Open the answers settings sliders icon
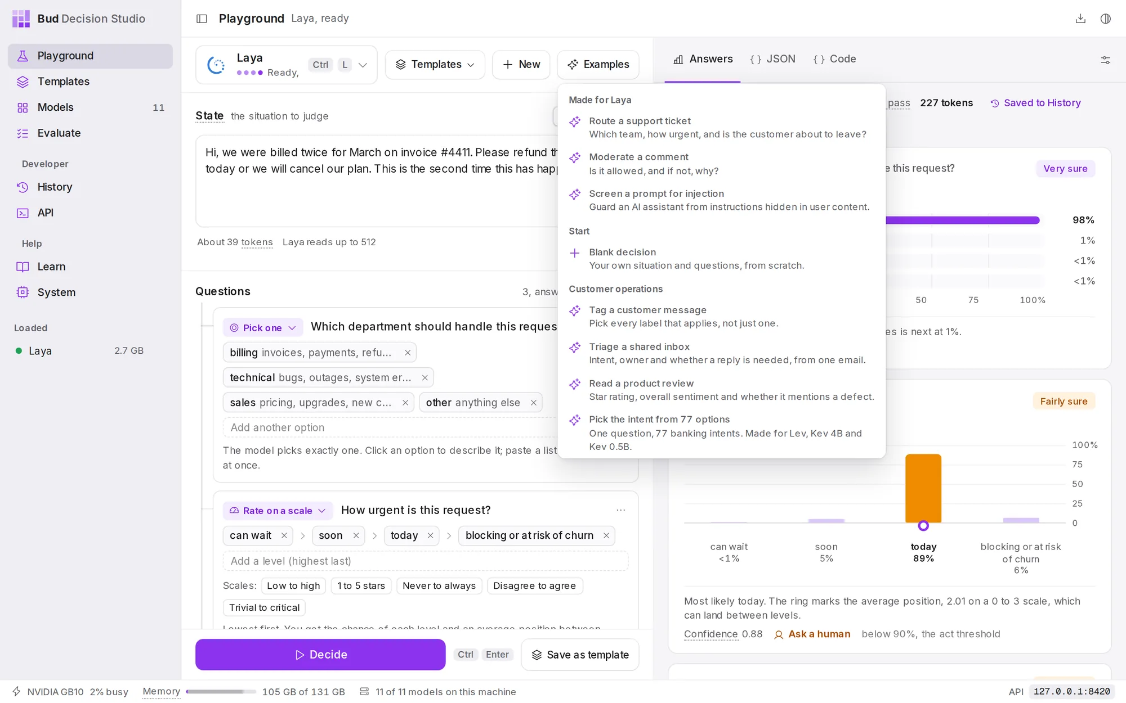Screen dimensions: 1126x703 tap(1106, 60)
